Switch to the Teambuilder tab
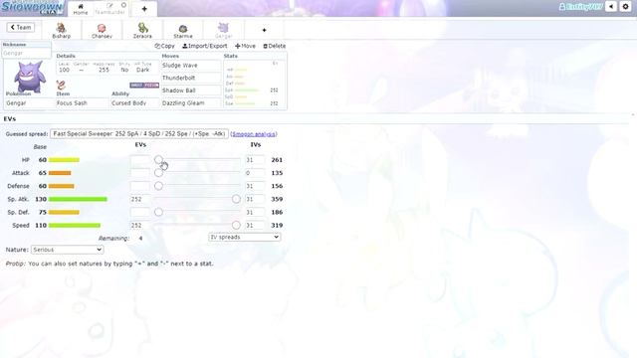637x358 pixels. pos(108,9)
